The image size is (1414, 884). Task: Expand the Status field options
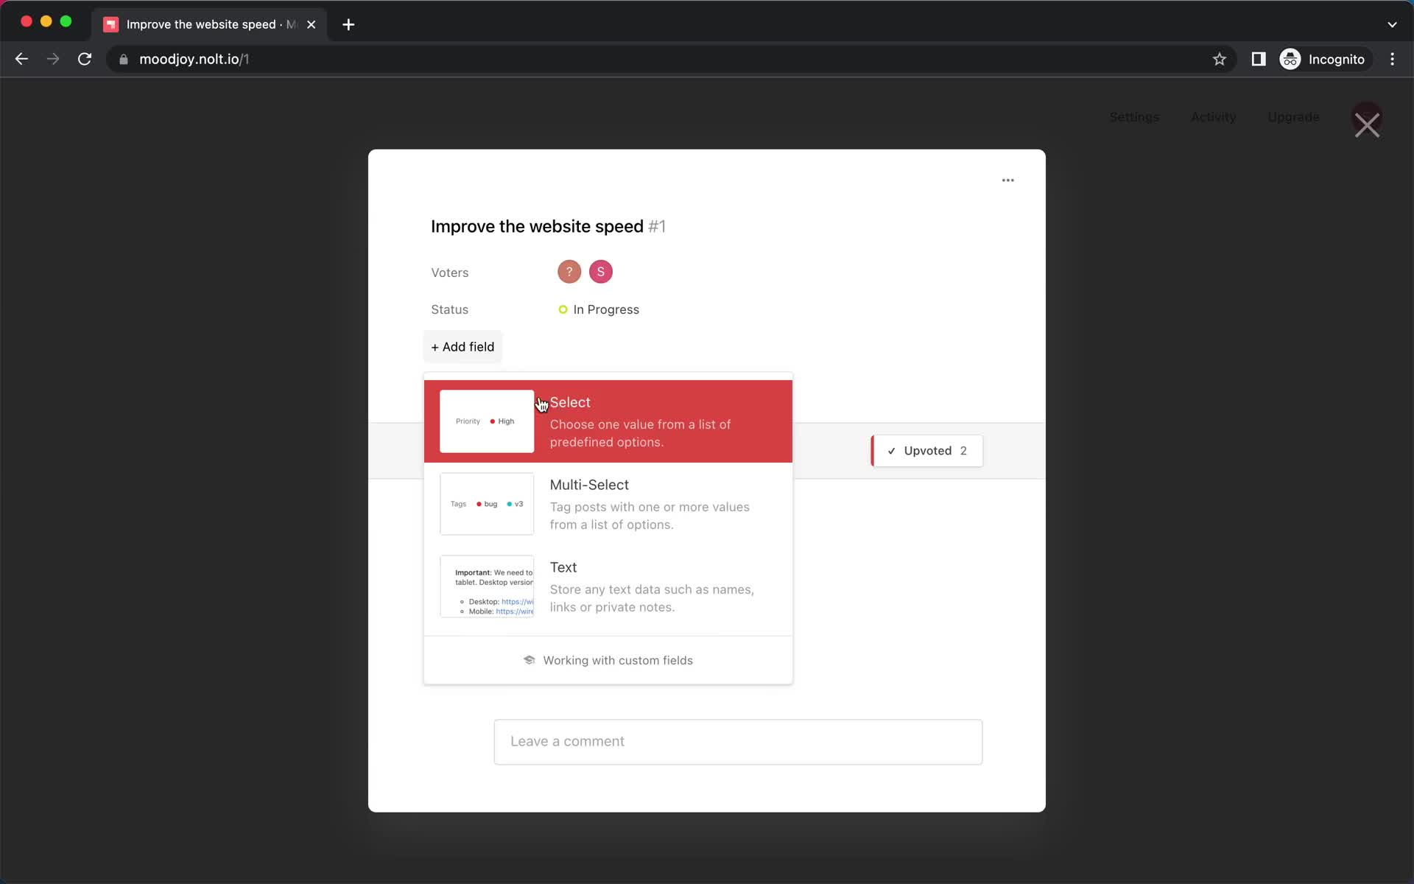(x=605, y=309)
